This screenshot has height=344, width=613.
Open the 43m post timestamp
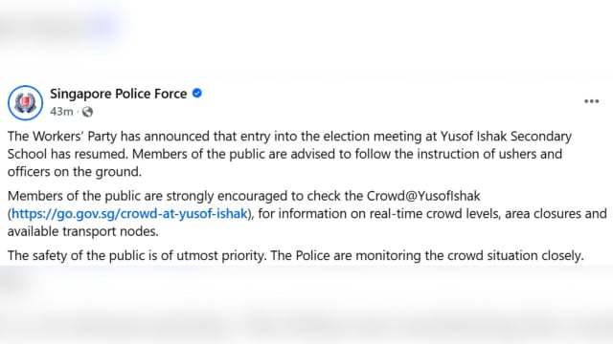click(x=61, y=112)
